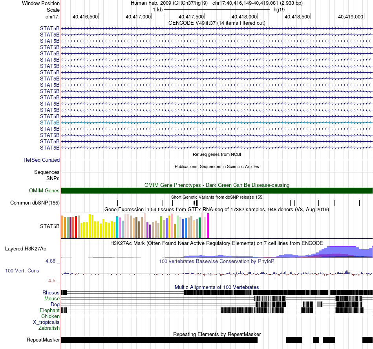
Task: Click the Layered H3K27Ac label
Action: (26, 249)
